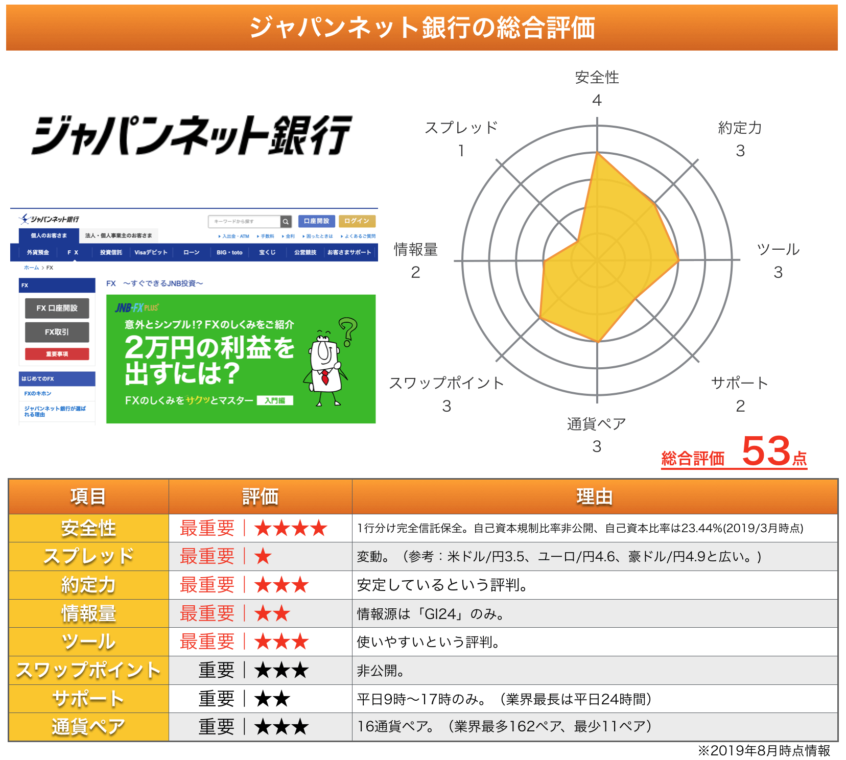Click the footnote ※2019年8月時点情報
The height and width of the screenshot is (760, 846).
pyautogui.click(x=764, y=750)
